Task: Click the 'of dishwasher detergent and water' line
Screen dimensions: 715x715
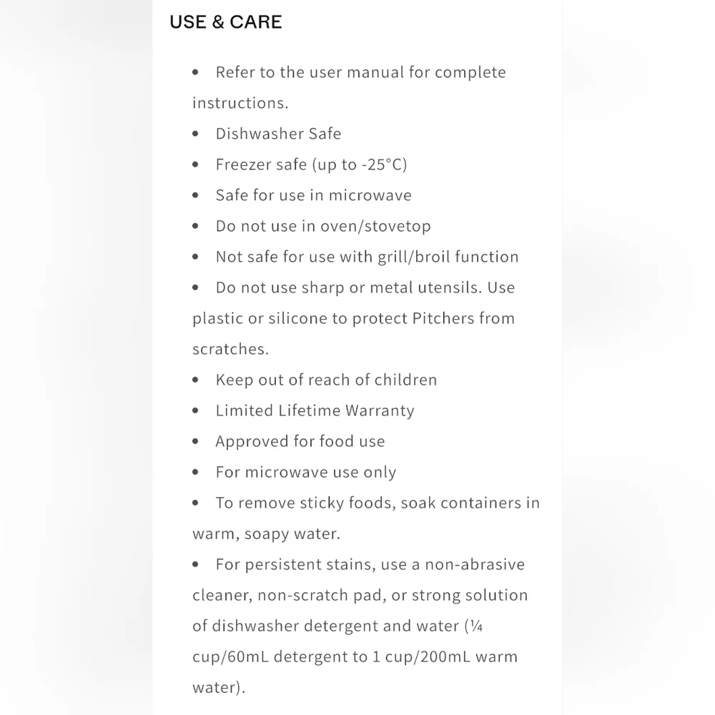Action: (337, 626)
